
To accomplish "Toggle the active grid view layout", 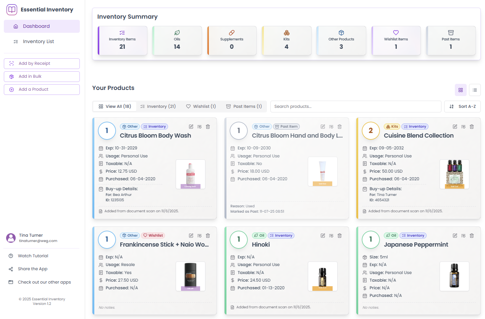I will [461, 90].
